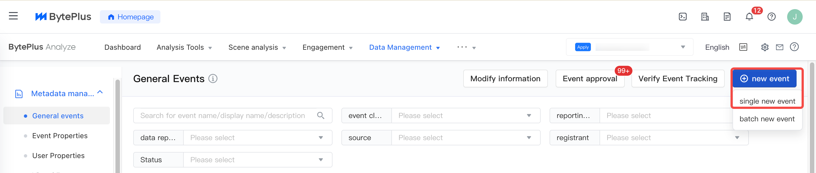
Task: Open the mail envelope icon
Action: coord(780,47)
